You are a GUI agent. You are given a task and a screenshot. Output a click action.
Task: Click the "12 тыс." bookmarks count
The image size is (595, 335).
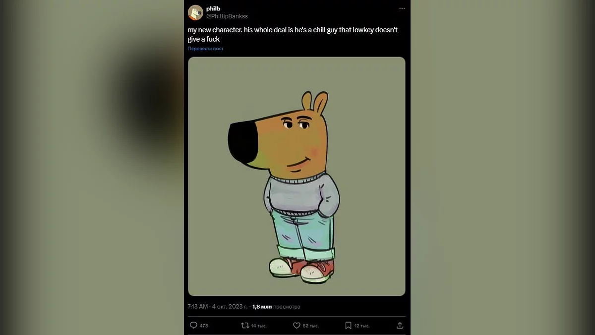click(361, 326)
